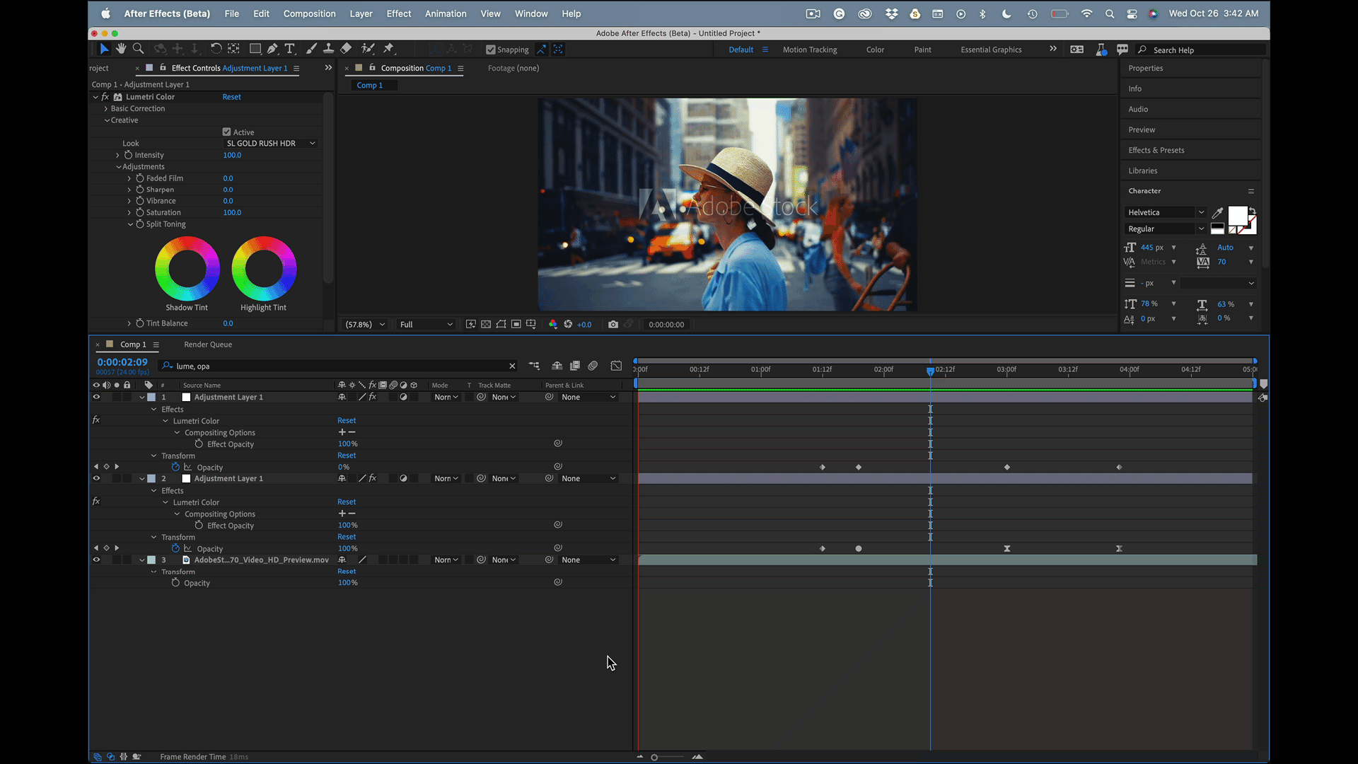Click the Shadow Tint color wheel
Image resolution: width=1358 pixels, height=764 pixels.
point(187,269)
